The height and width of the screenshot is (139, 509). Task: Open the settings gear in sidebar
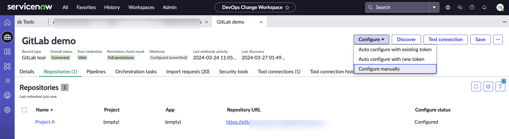click(x=7, y=110)
